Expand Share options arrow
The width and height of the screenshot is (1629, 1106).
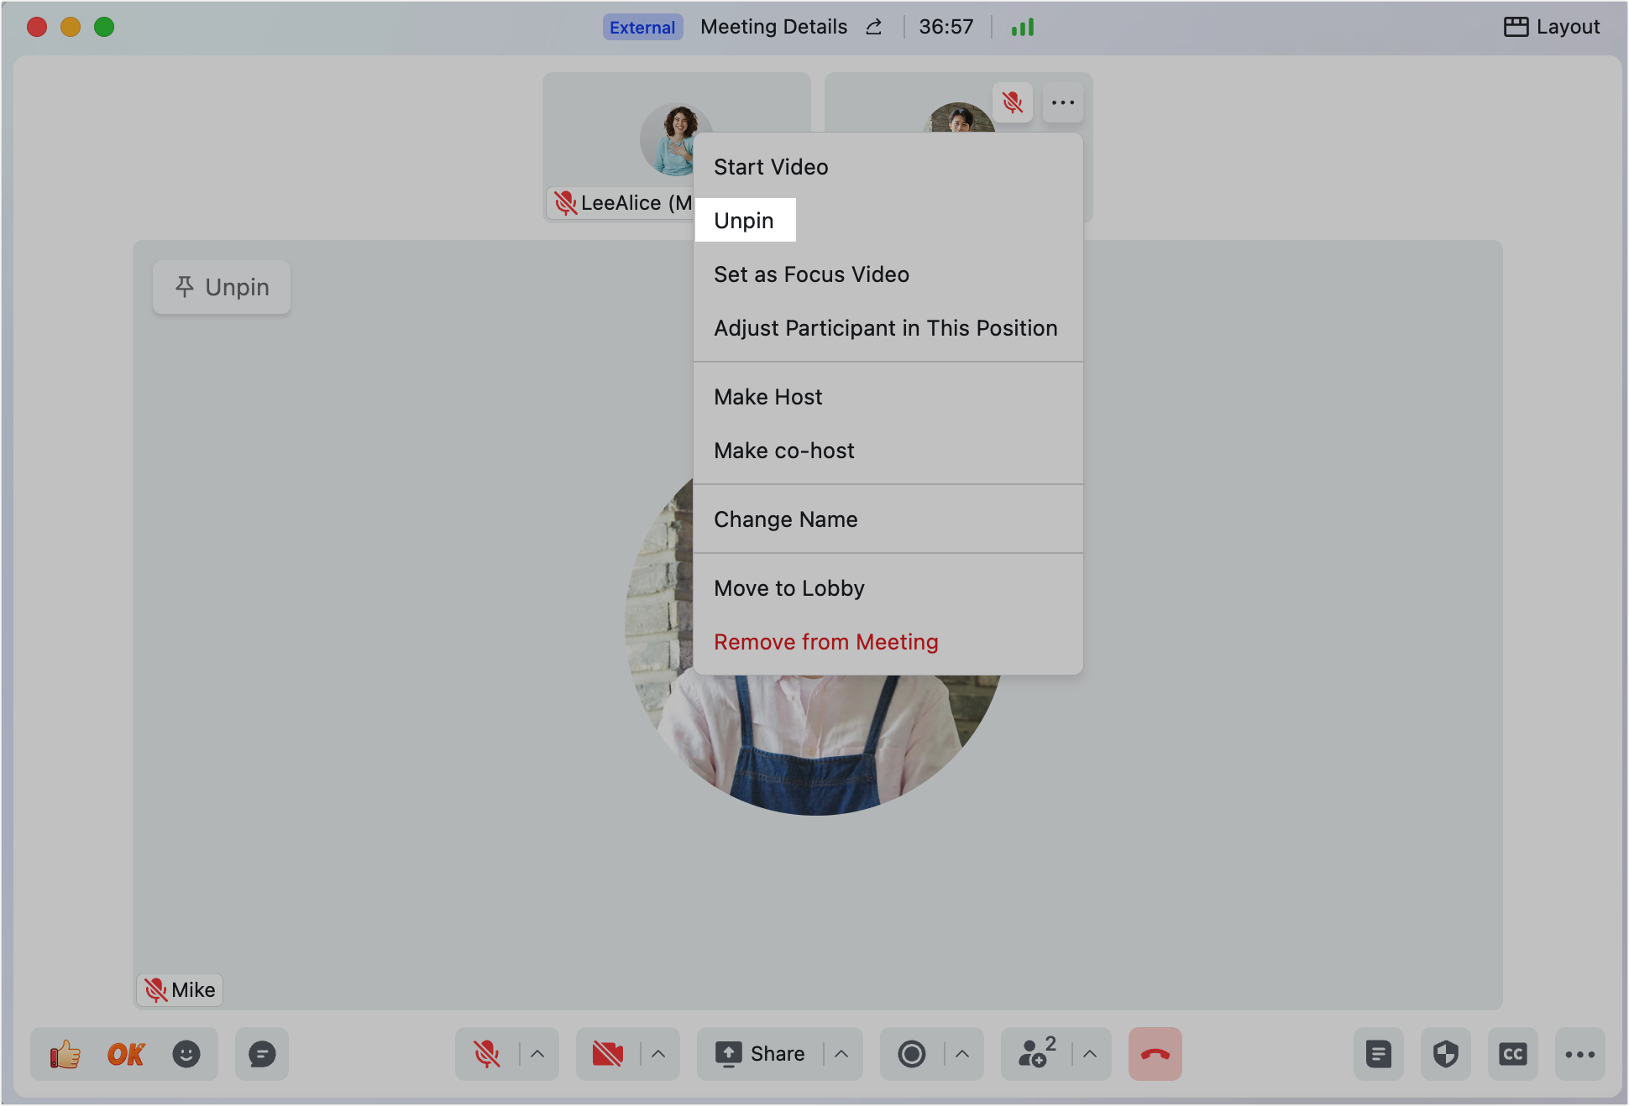841,1054
